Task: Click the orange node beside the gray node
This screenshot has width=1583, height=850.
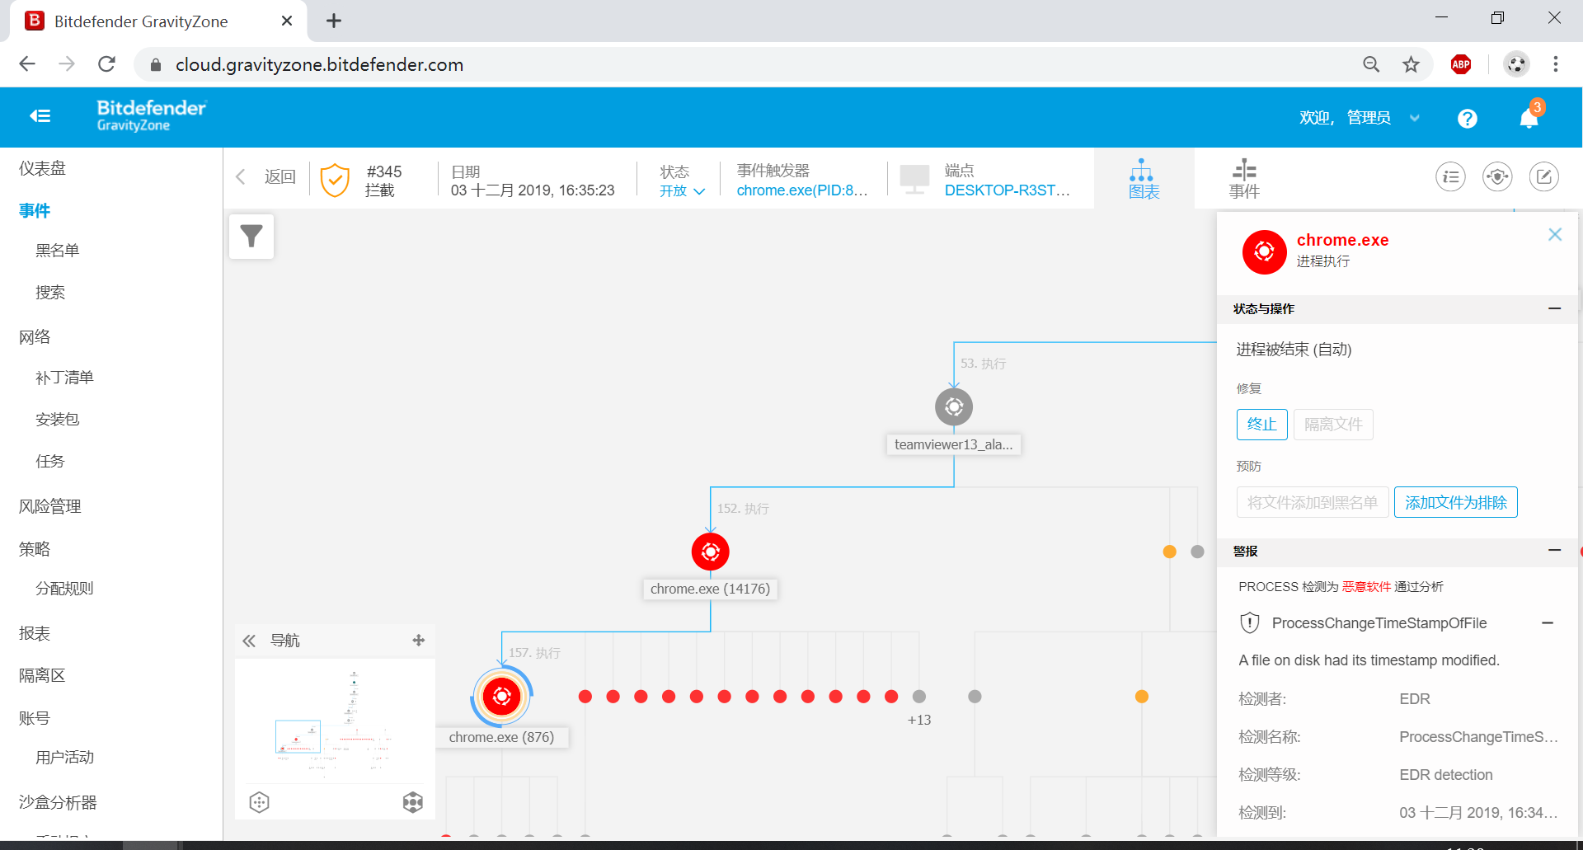Action: (x=1169, y=552)
